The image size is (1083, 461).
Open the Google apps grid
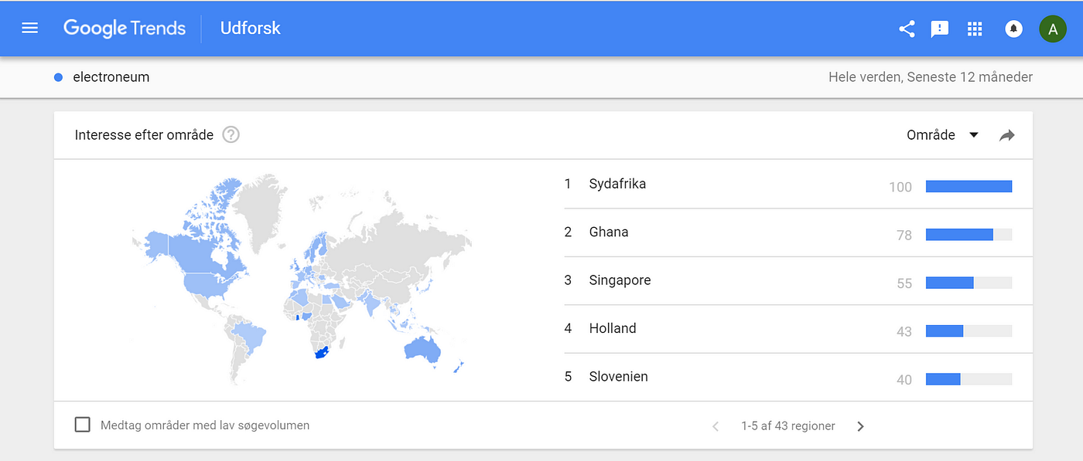975,29
